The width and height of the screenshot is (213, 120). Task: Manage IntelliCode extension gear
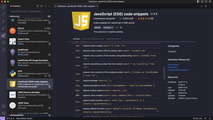(50, 55)
